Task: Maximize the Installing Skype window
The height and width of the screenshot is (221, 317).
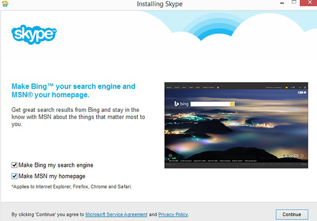Action: point(294,3)
